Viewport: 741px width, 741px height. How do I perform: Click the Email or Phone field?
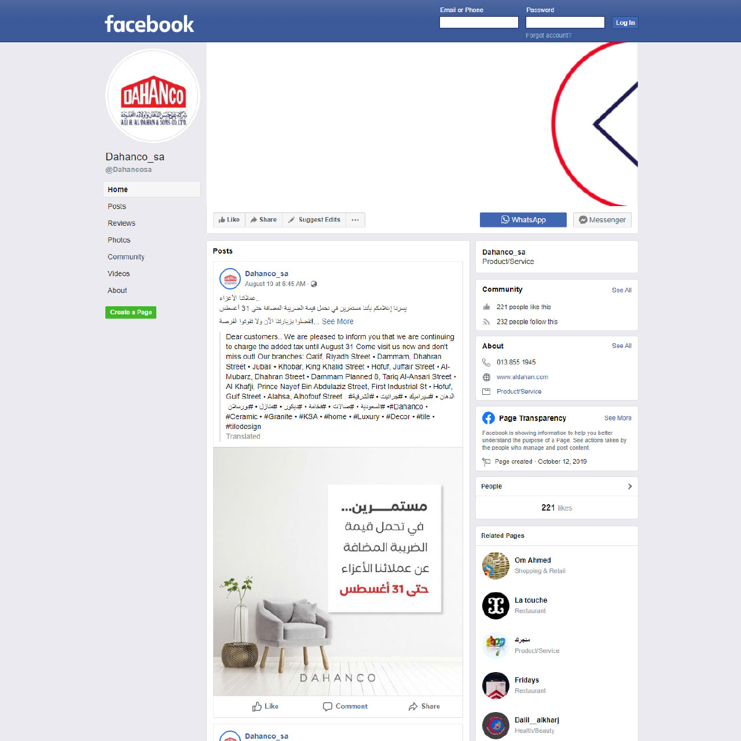[x=479, y=23]
